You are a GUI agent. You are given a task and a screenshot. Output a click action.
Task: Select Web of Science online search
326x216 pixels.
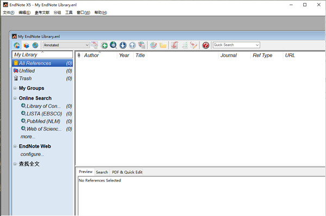click(x=46, y=129)
